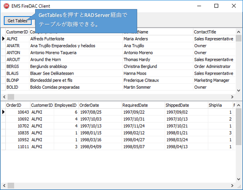Image resolution: width=243 pixels, height=190 pixels.
Task: Select the required date 1997/11/24 cell
Action: (143, 126)
